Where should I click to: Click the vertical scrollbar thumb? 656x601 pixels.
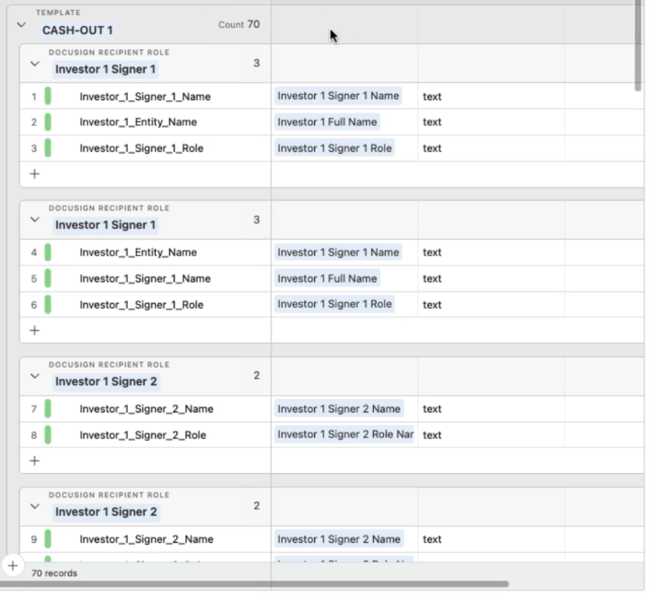637,45
